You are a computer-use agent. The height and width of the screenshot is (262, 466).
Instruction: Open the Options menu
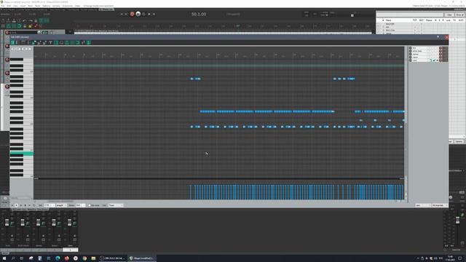click(47, 6)
